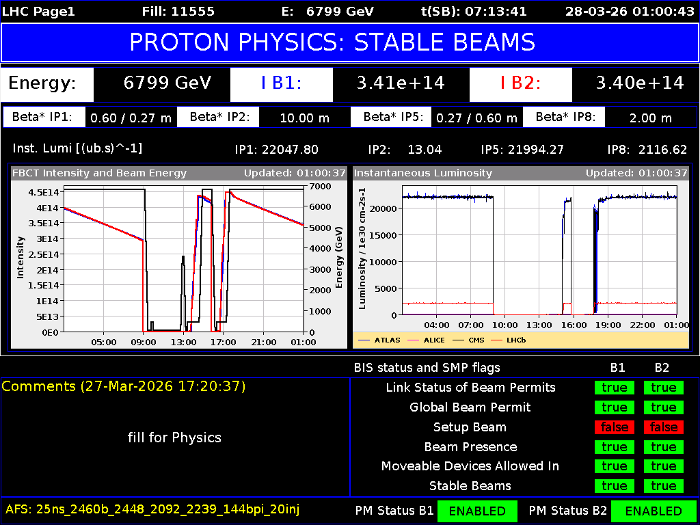Toggle the B1 Stable Beams flag
This screenshot has height=525, width=700.
(614, 486)
